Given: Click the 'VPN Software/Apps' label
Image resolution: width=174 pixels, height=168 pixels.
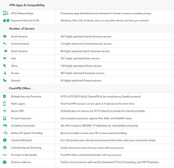Looking at the screenshot, I should click(x=22, y=13).
